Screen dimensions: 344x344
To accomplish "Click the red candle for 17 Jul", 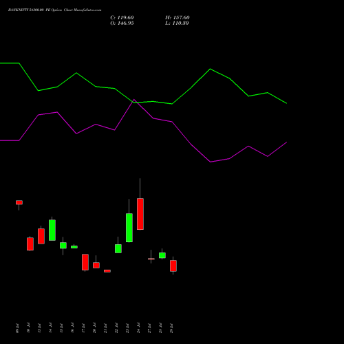I will [85, 262].
